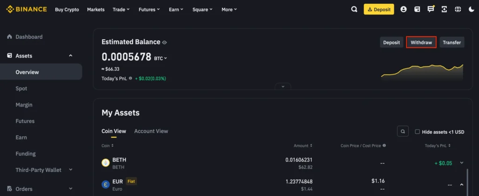Open the More dropdown menu
The image size is (479, 196).
coord(229,9)
